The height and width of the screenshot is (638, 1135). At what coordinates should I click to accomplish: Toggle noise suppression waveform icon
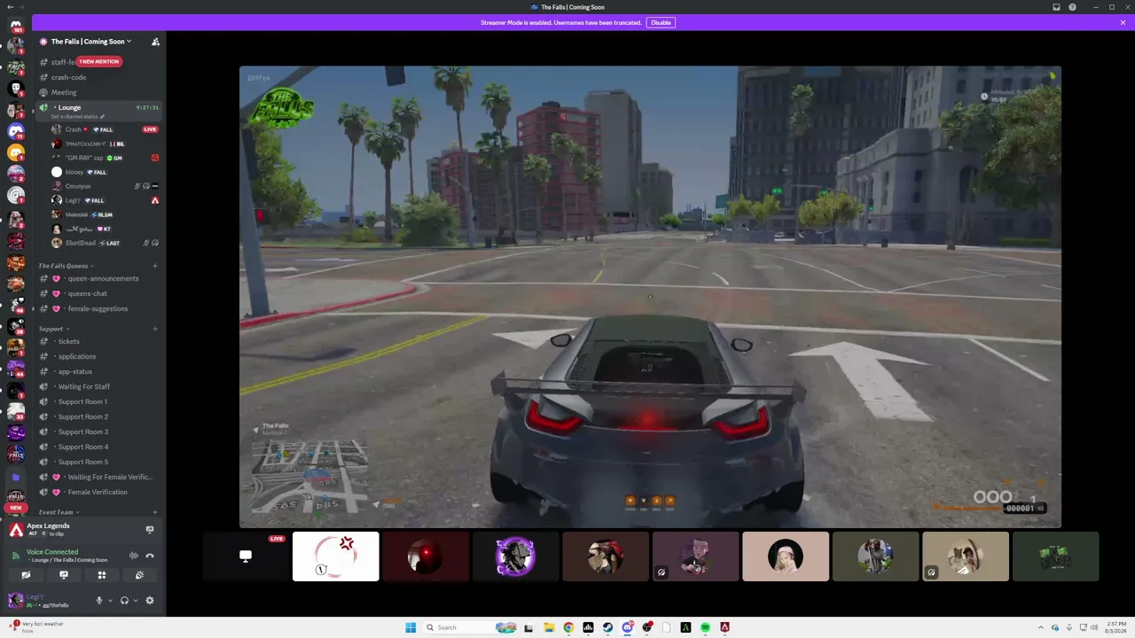point(134,556)
